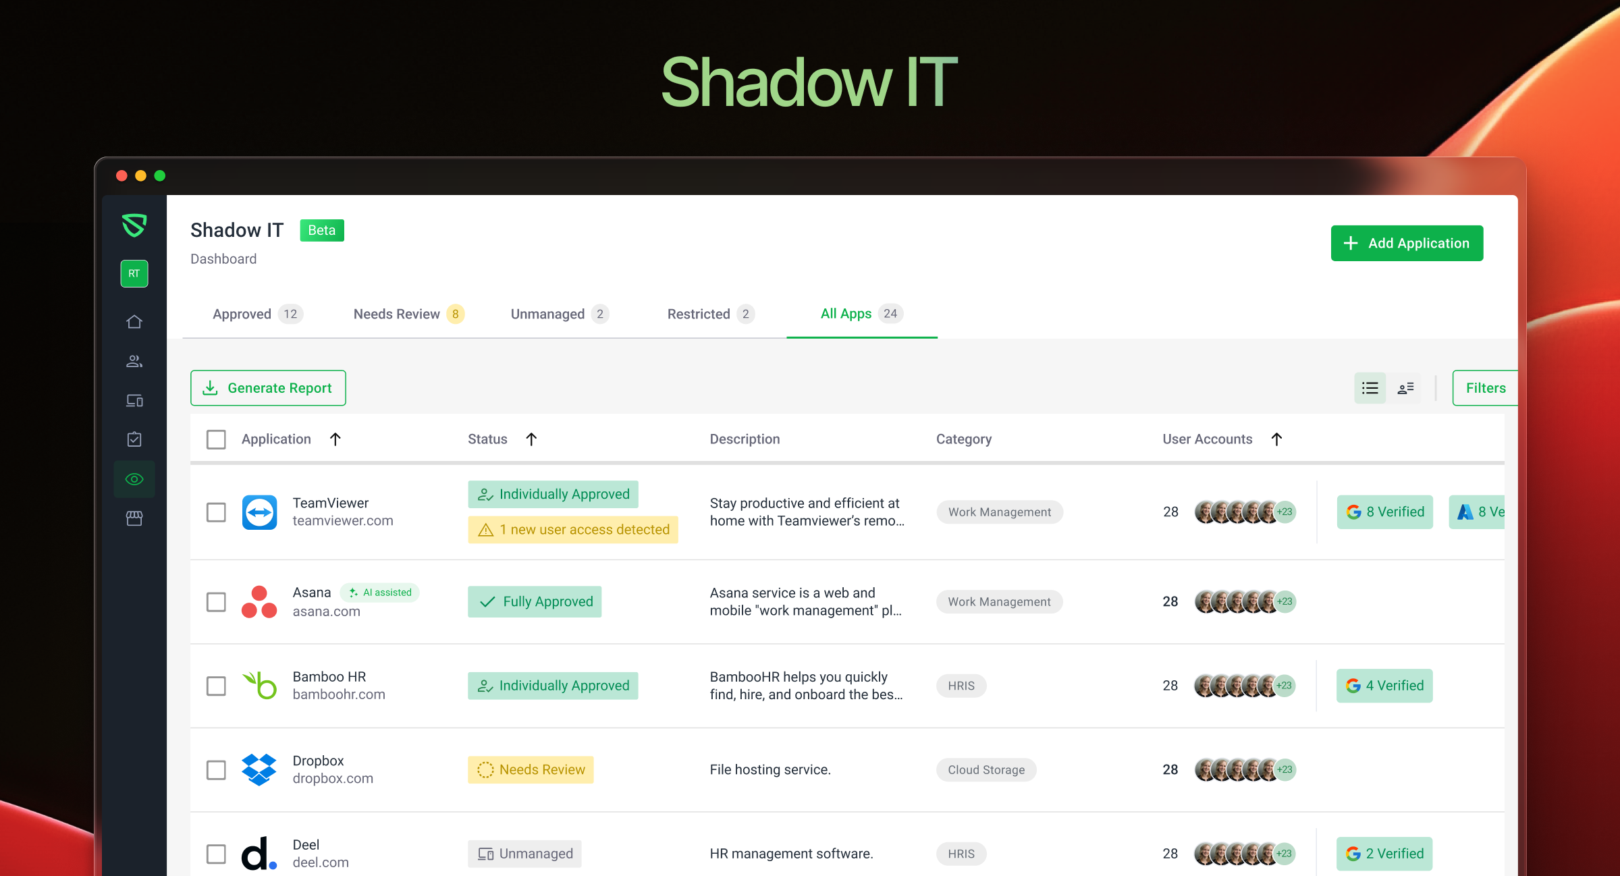Screen dimensions: 1620x876
Task: Toggle the select-all checkbox in header
Action: tap(216, 439)
